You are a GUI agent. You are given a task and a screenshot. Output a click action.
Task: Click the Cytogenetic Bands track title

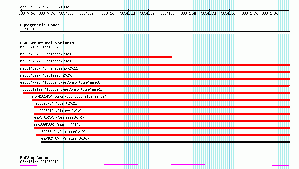(x=40, y=25)
